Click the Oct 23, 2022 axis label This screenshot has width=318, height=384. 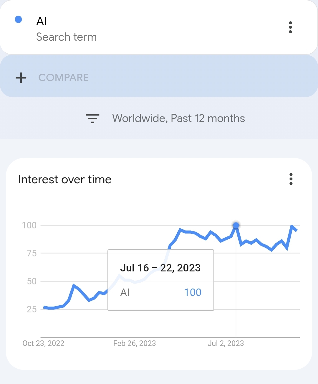click(x=43, y=343)
